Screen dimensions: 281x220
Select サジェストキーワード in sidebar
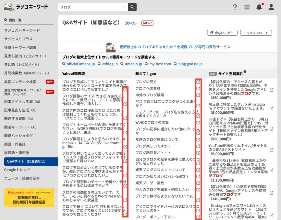22,30
